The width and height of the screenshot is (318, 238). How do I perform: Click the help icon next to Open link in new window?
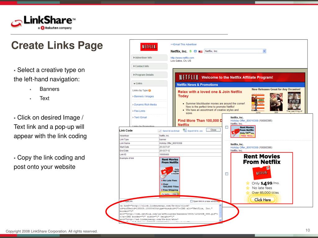point(219,201)
